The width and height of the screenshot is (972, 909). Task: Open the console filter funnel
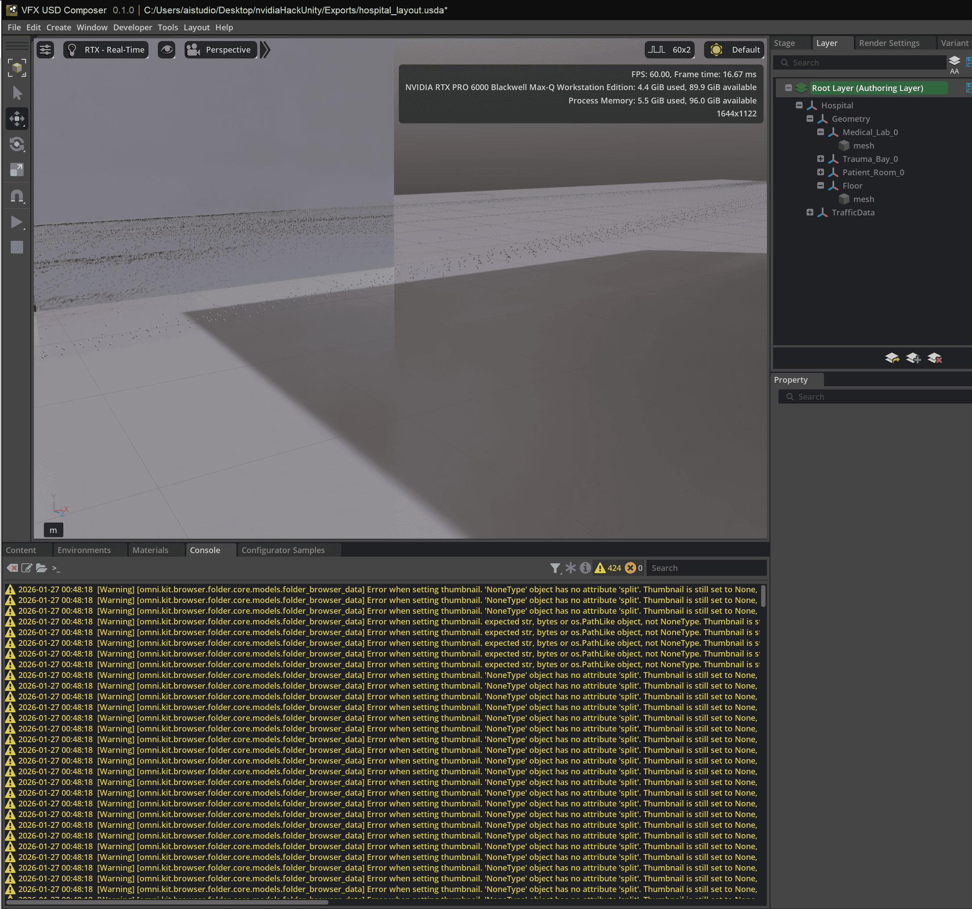[555, 568]
